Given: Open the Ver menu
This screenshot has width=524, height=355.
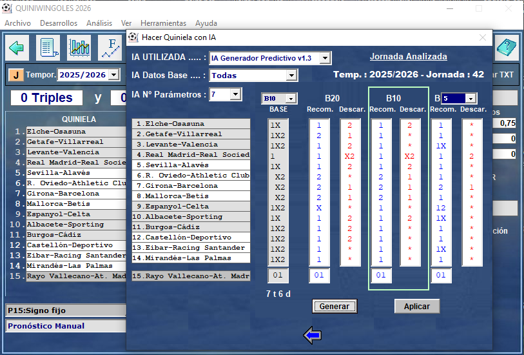Looking at the screenshot, I should tap(126, 23).
